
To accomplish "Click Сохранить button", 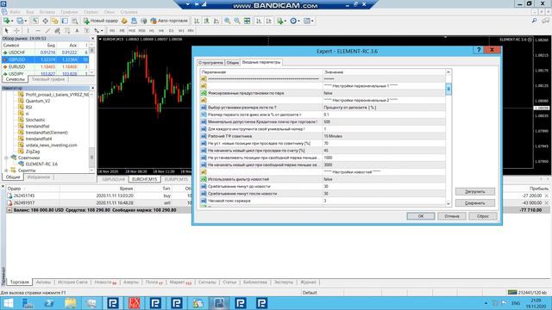I will [x=475, y=203].
